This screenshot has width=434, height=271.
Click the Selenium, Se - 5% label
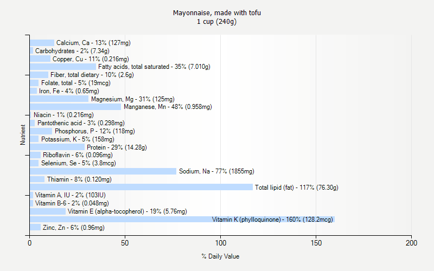point(79,163)
